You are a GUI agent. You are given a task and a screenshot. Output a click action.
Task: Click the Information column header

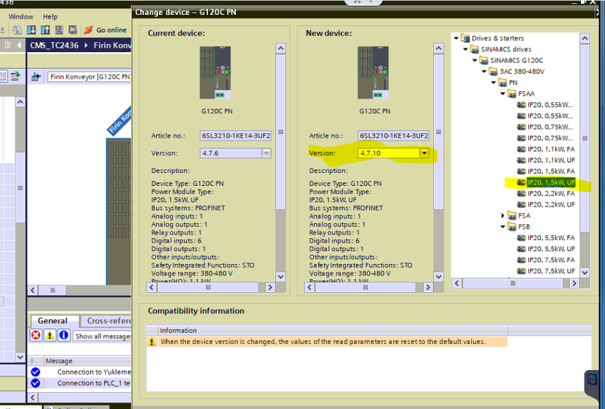333,330
